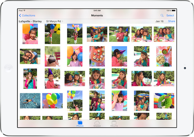The image size is (194, 137).
Task: Tap the back chevron beside Collections
Action: click(20, 15)
